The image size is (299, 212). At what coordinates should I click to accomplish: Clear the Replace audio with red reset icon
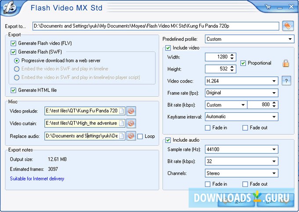tap(131, 136)
